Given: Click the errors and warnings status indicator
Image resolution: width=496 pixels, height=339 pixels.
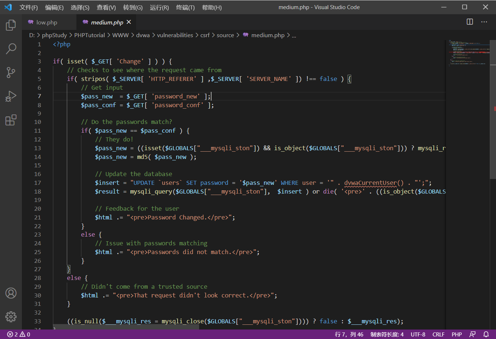Looking at the screenshot, I should click(x=19, y=334).
